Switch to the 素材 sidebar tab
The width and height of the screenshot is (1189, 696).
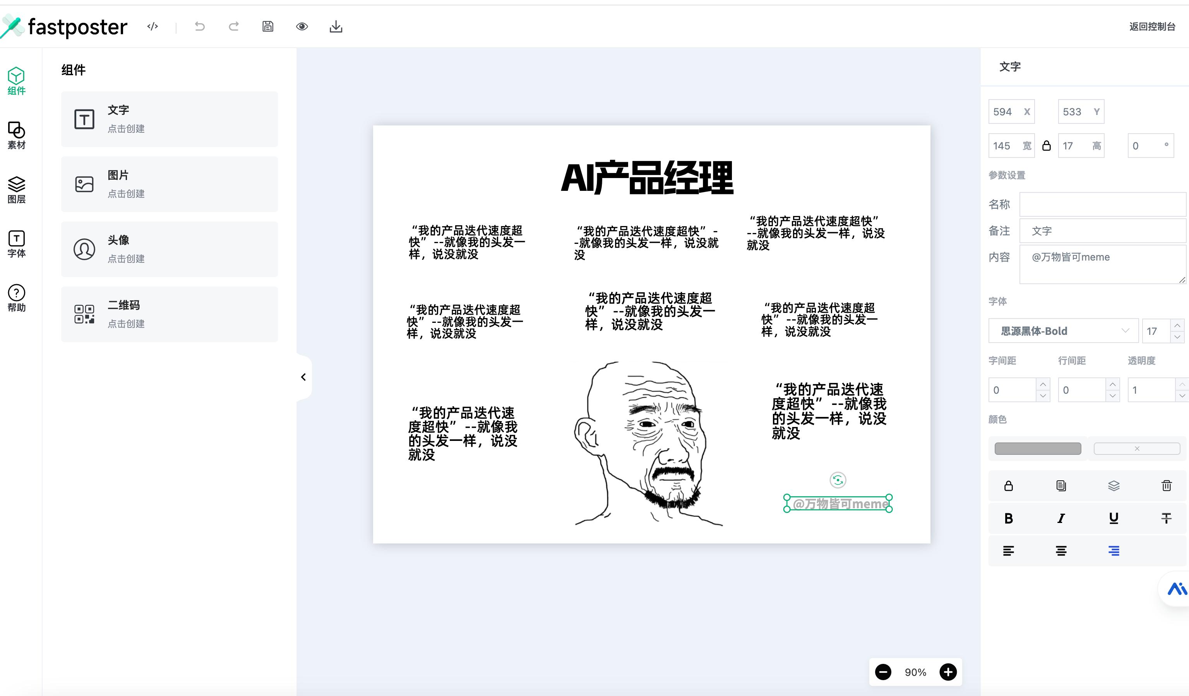tap(17, 135)
